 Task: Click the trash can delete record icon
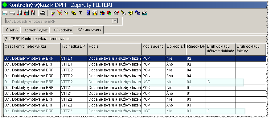pyautogui.click(x=33, y=13)
